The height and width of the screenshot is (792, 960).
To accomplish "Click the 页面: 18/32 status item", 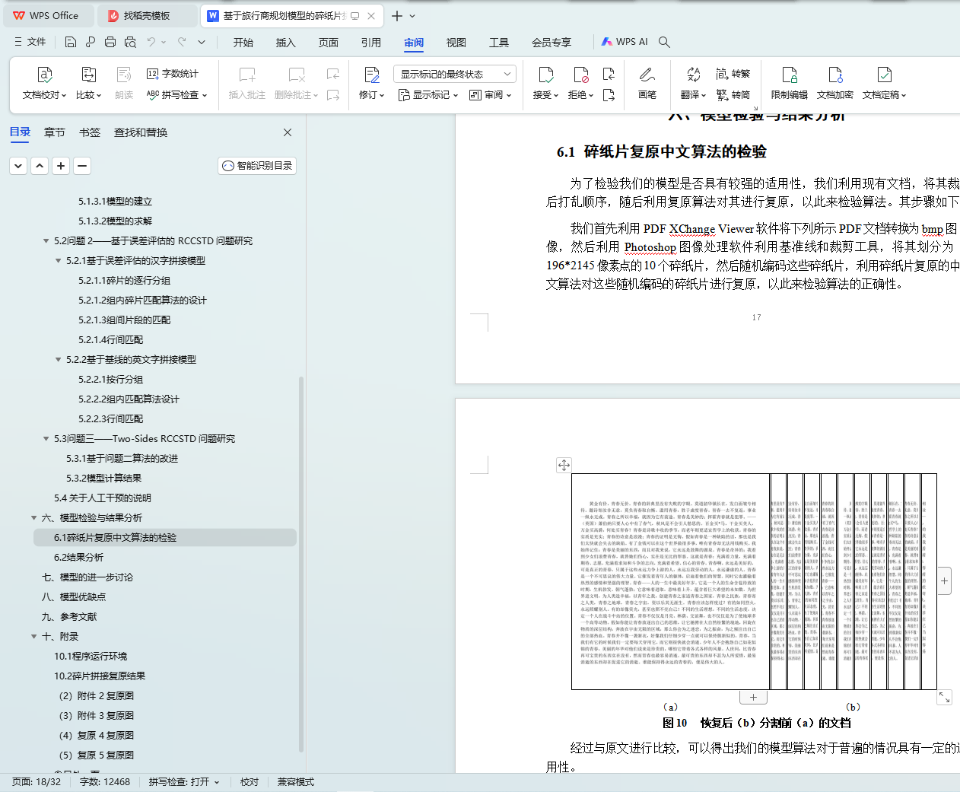I will click(x=37, y=782).
